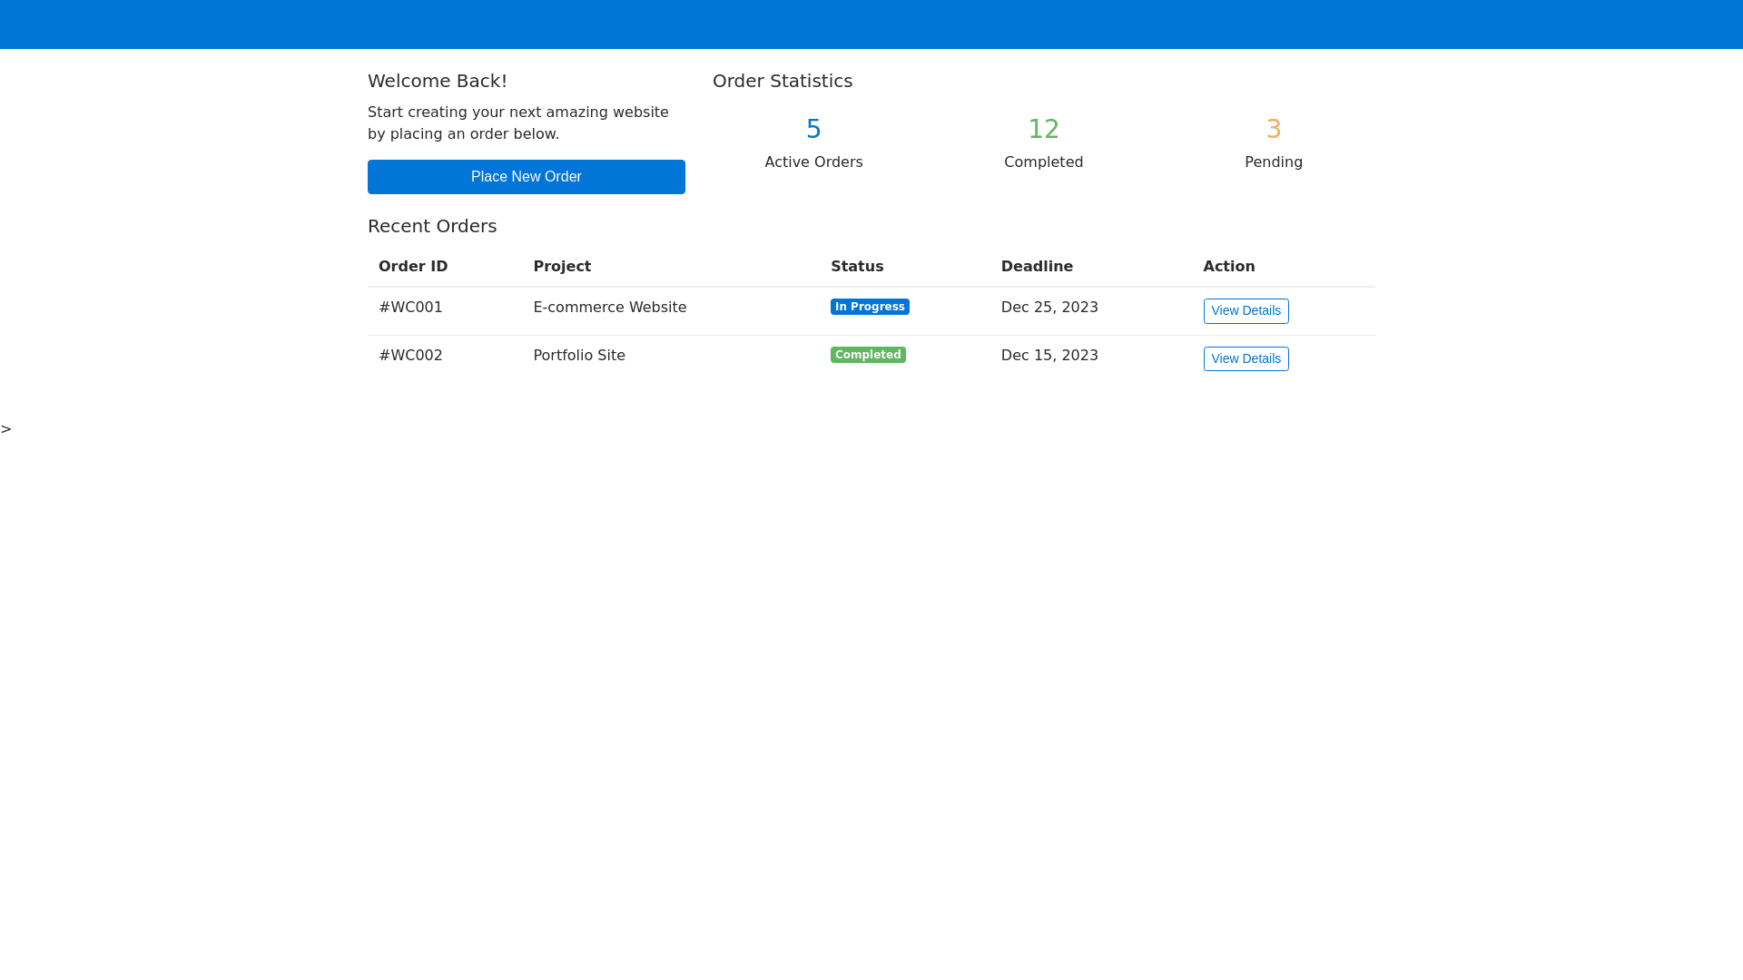Click the blue top navigation bar
This screenshot has width=1743, height=980.
[x=871, y=24]
